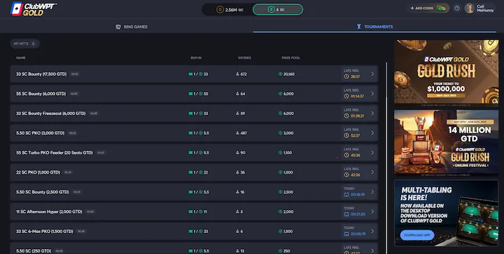The image size is (504, 254).
Task: Expand the 33 SC Bounty (17,500 GTD) row chevron
Action: click(x=372, y=74)
